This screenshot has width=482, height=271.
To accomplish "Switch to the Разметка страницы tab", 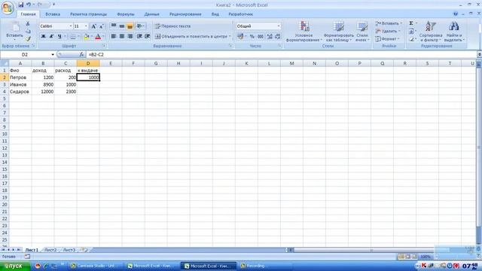I will click(88, 14).
